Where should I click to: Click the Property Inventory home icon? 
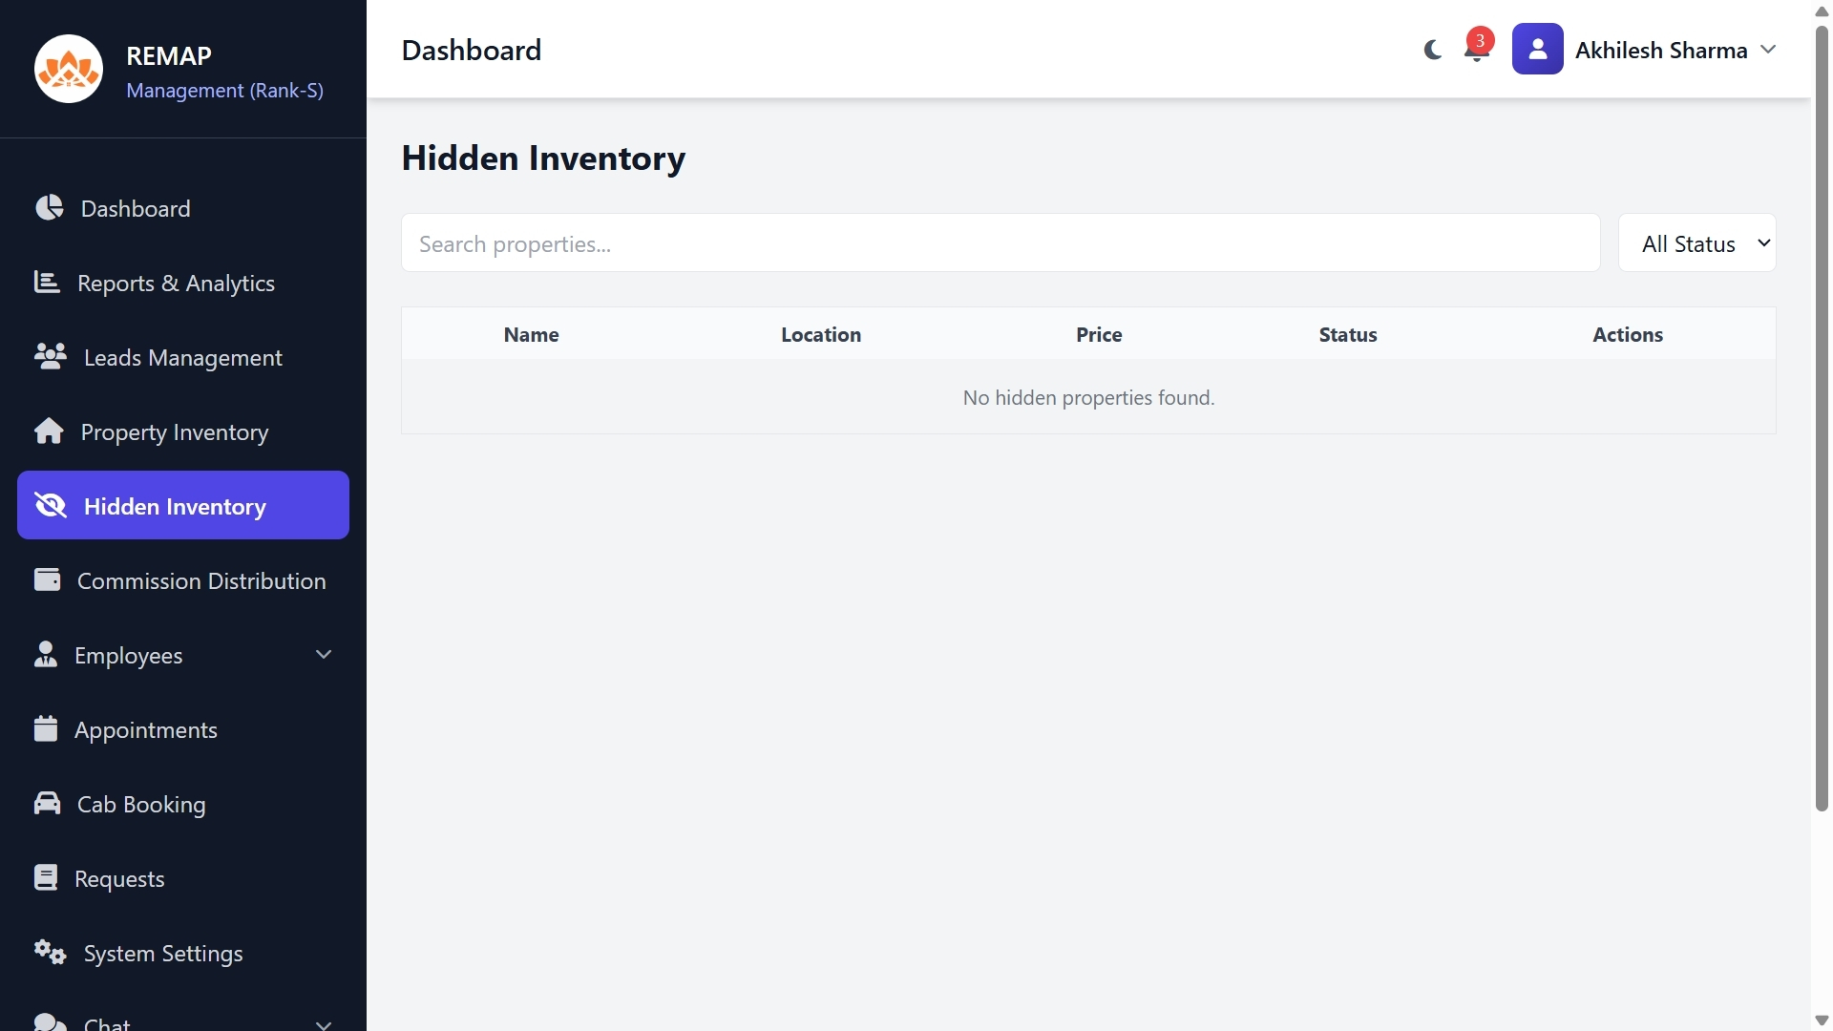49,431
